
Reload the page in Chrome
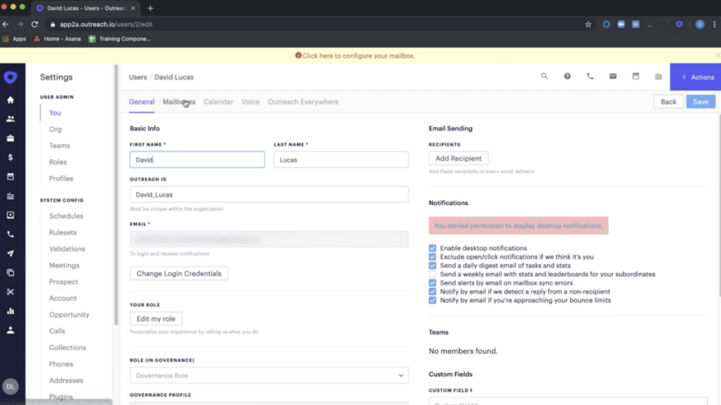pyautogui.click(x=35, y=25)
